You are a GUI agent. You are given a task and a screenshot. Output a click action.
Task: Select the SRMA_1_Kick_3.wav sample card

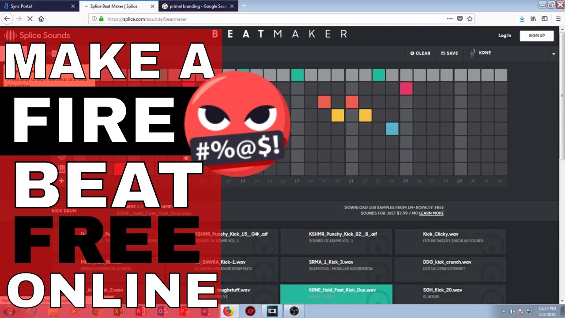click(x=336, y=269)
